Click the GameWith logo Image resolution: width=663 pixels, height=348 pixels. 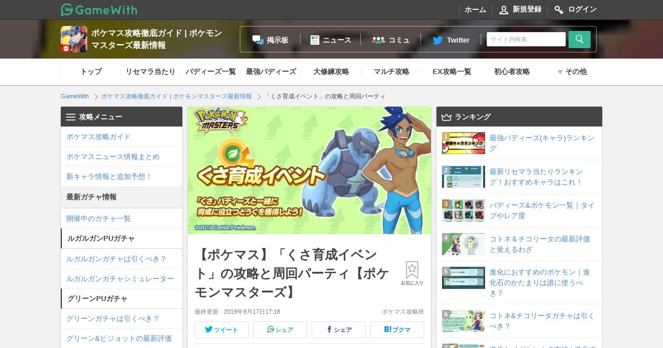click(x=99, y=9)
